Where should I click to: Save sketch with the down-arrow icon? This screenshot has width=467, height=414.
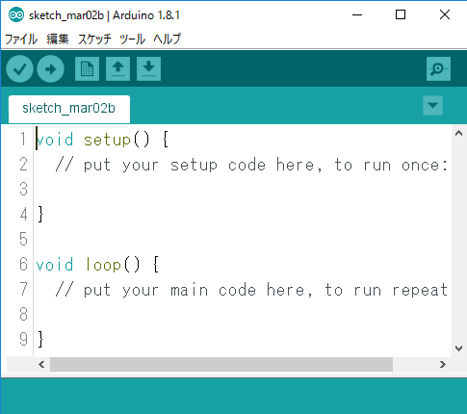tap(148, 69)
